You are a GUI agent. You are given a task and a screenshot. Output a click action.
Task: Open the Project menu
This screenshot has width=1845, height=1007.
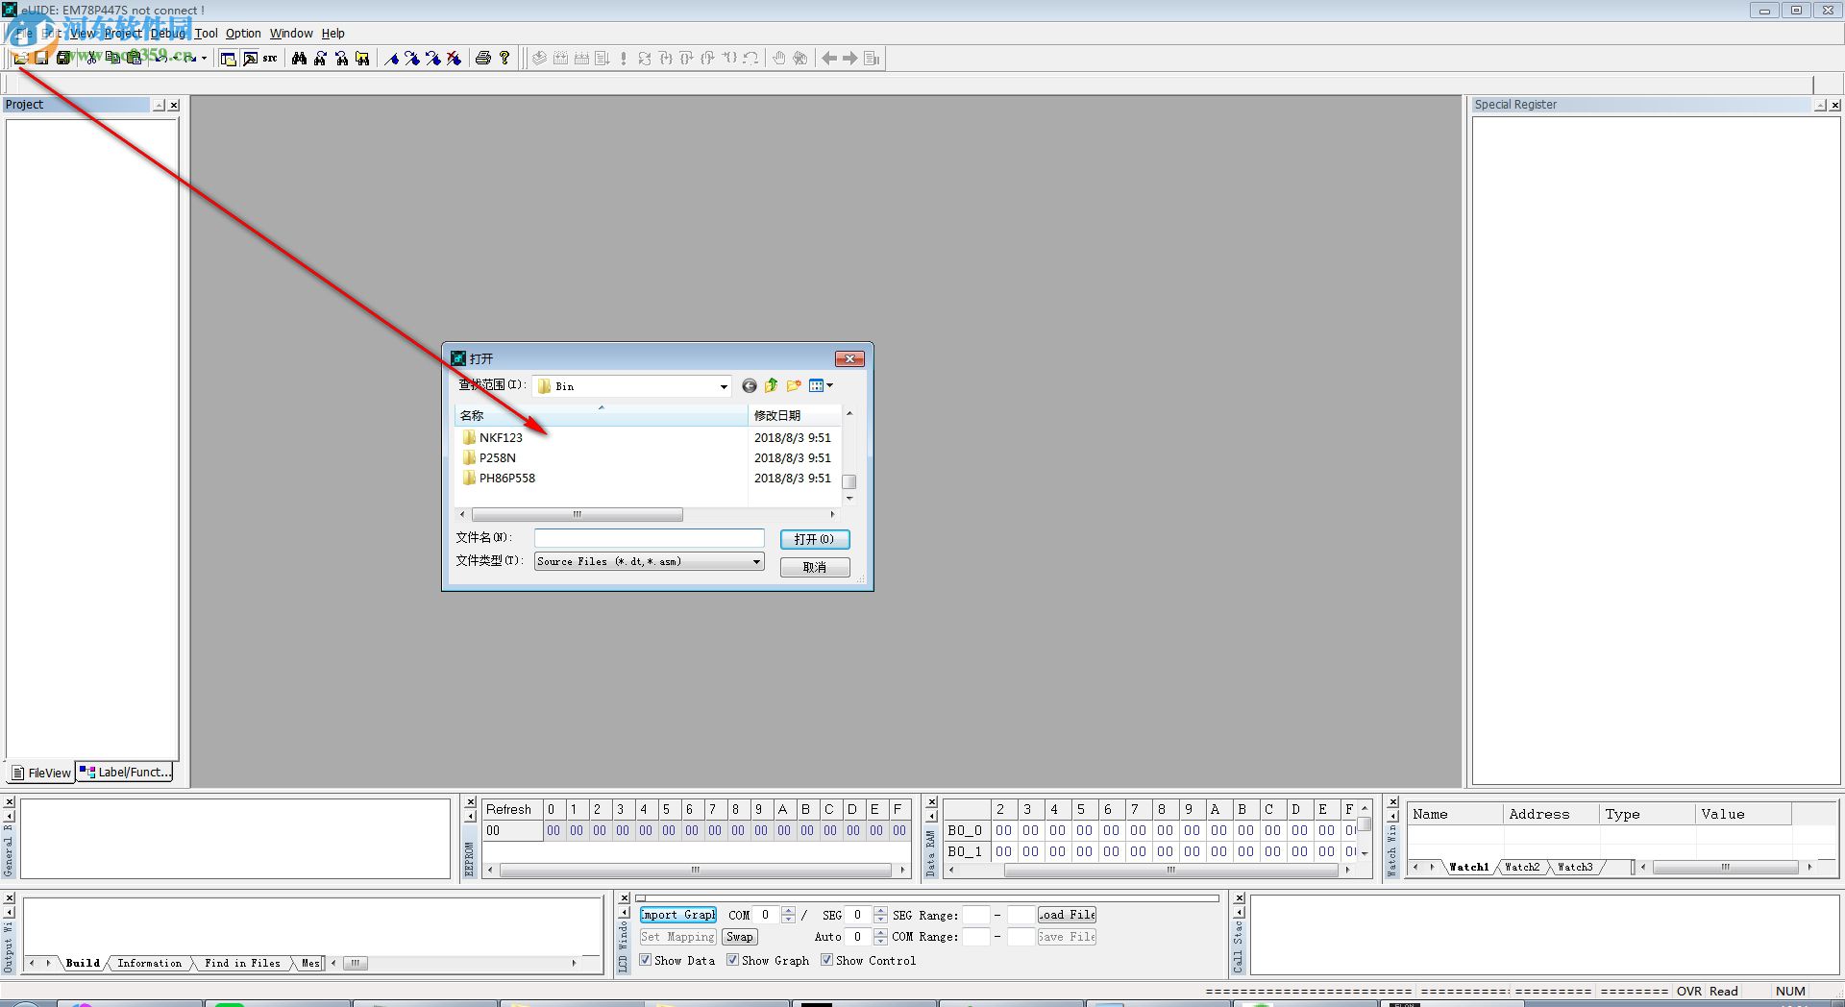[123, 33]
